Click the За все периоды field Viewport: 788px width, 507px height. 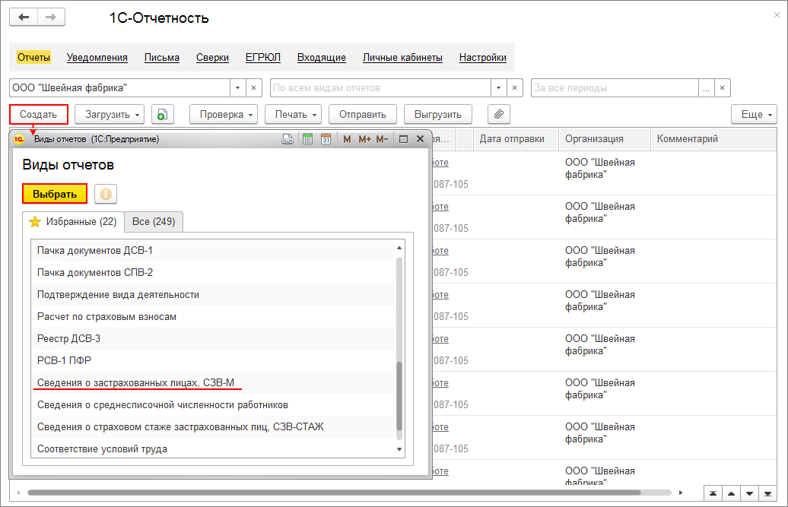click(615, 88)
